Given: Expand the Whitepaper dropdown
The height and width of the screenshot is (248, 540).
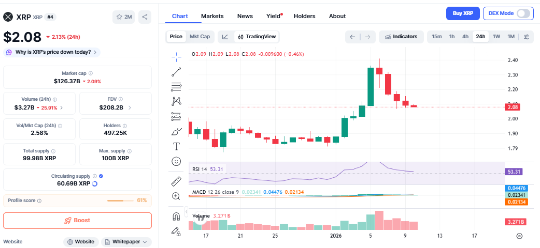Looking at the screenshot, I should pyautogui.click(x=126, y=241).
